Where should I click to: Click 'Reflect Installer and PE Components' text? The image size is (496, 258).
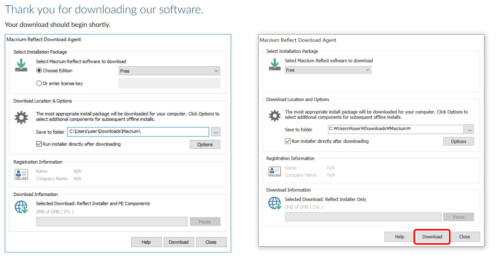pyautogui.click(x=113, y=203)
